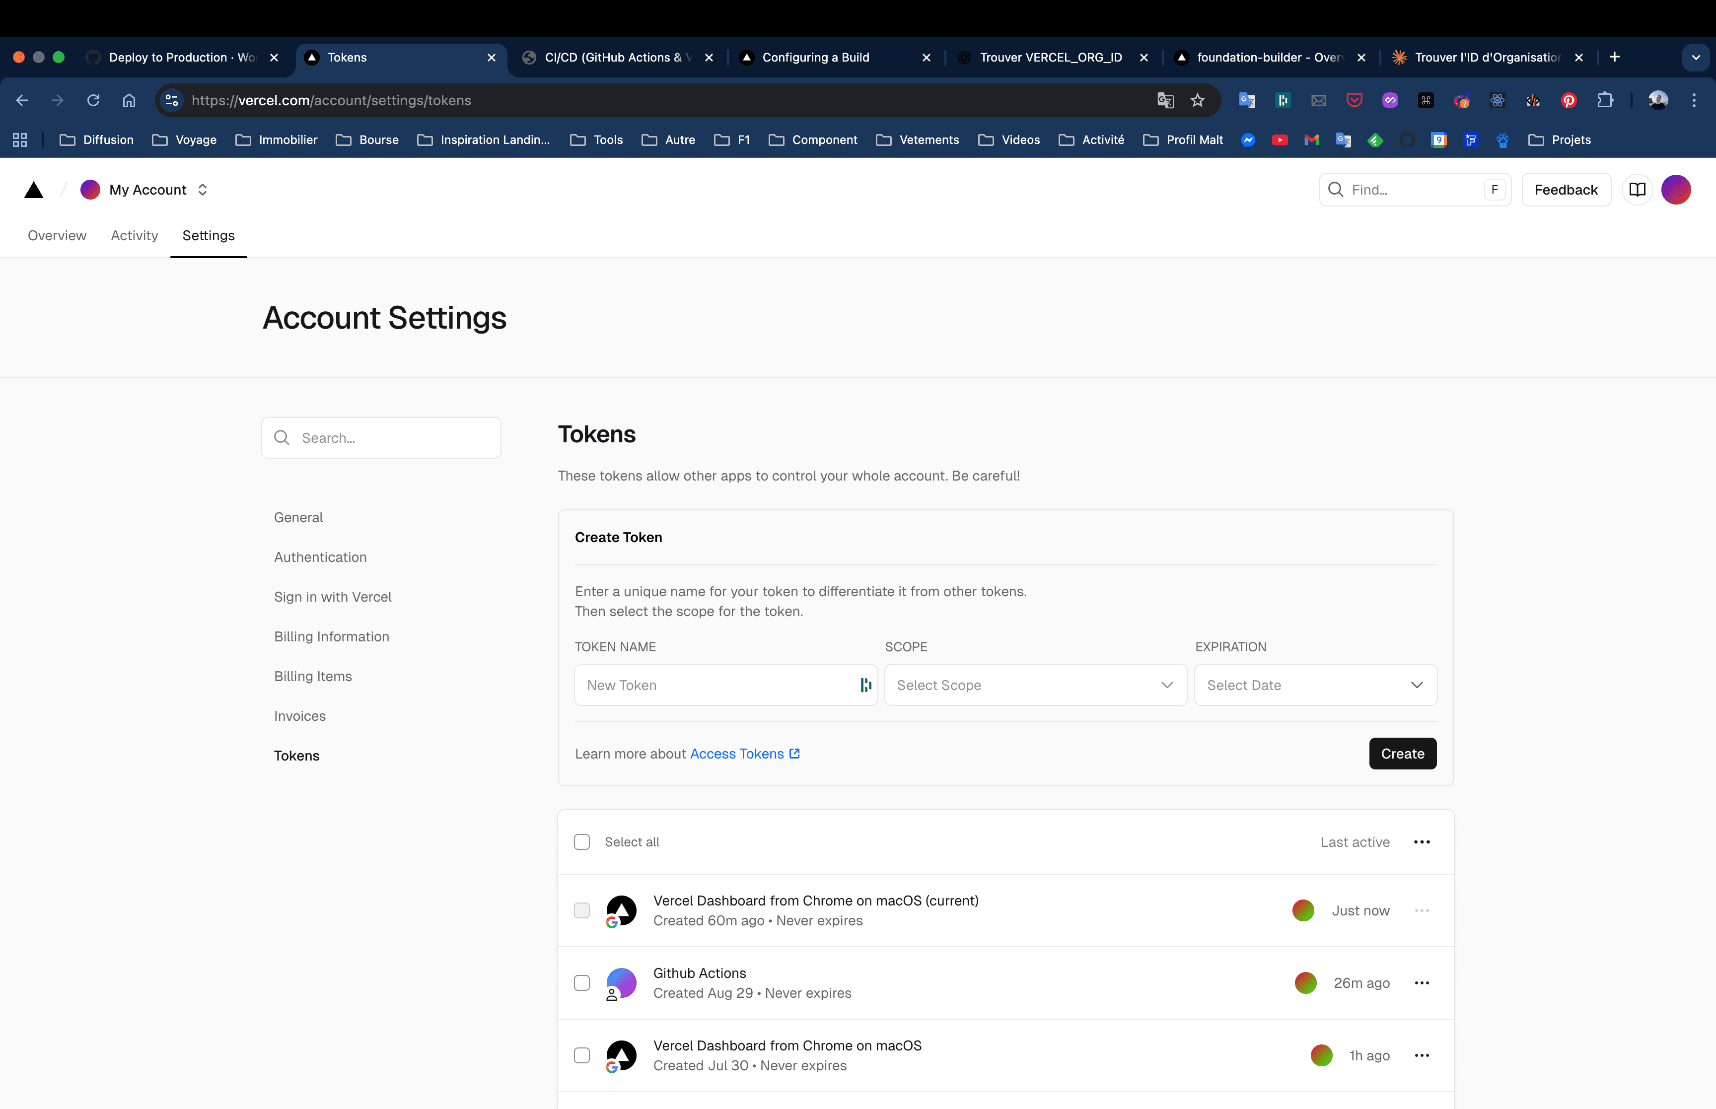Bookmark this page with the star icon
The image size is (1716, 1109).
click(1198, 101)
